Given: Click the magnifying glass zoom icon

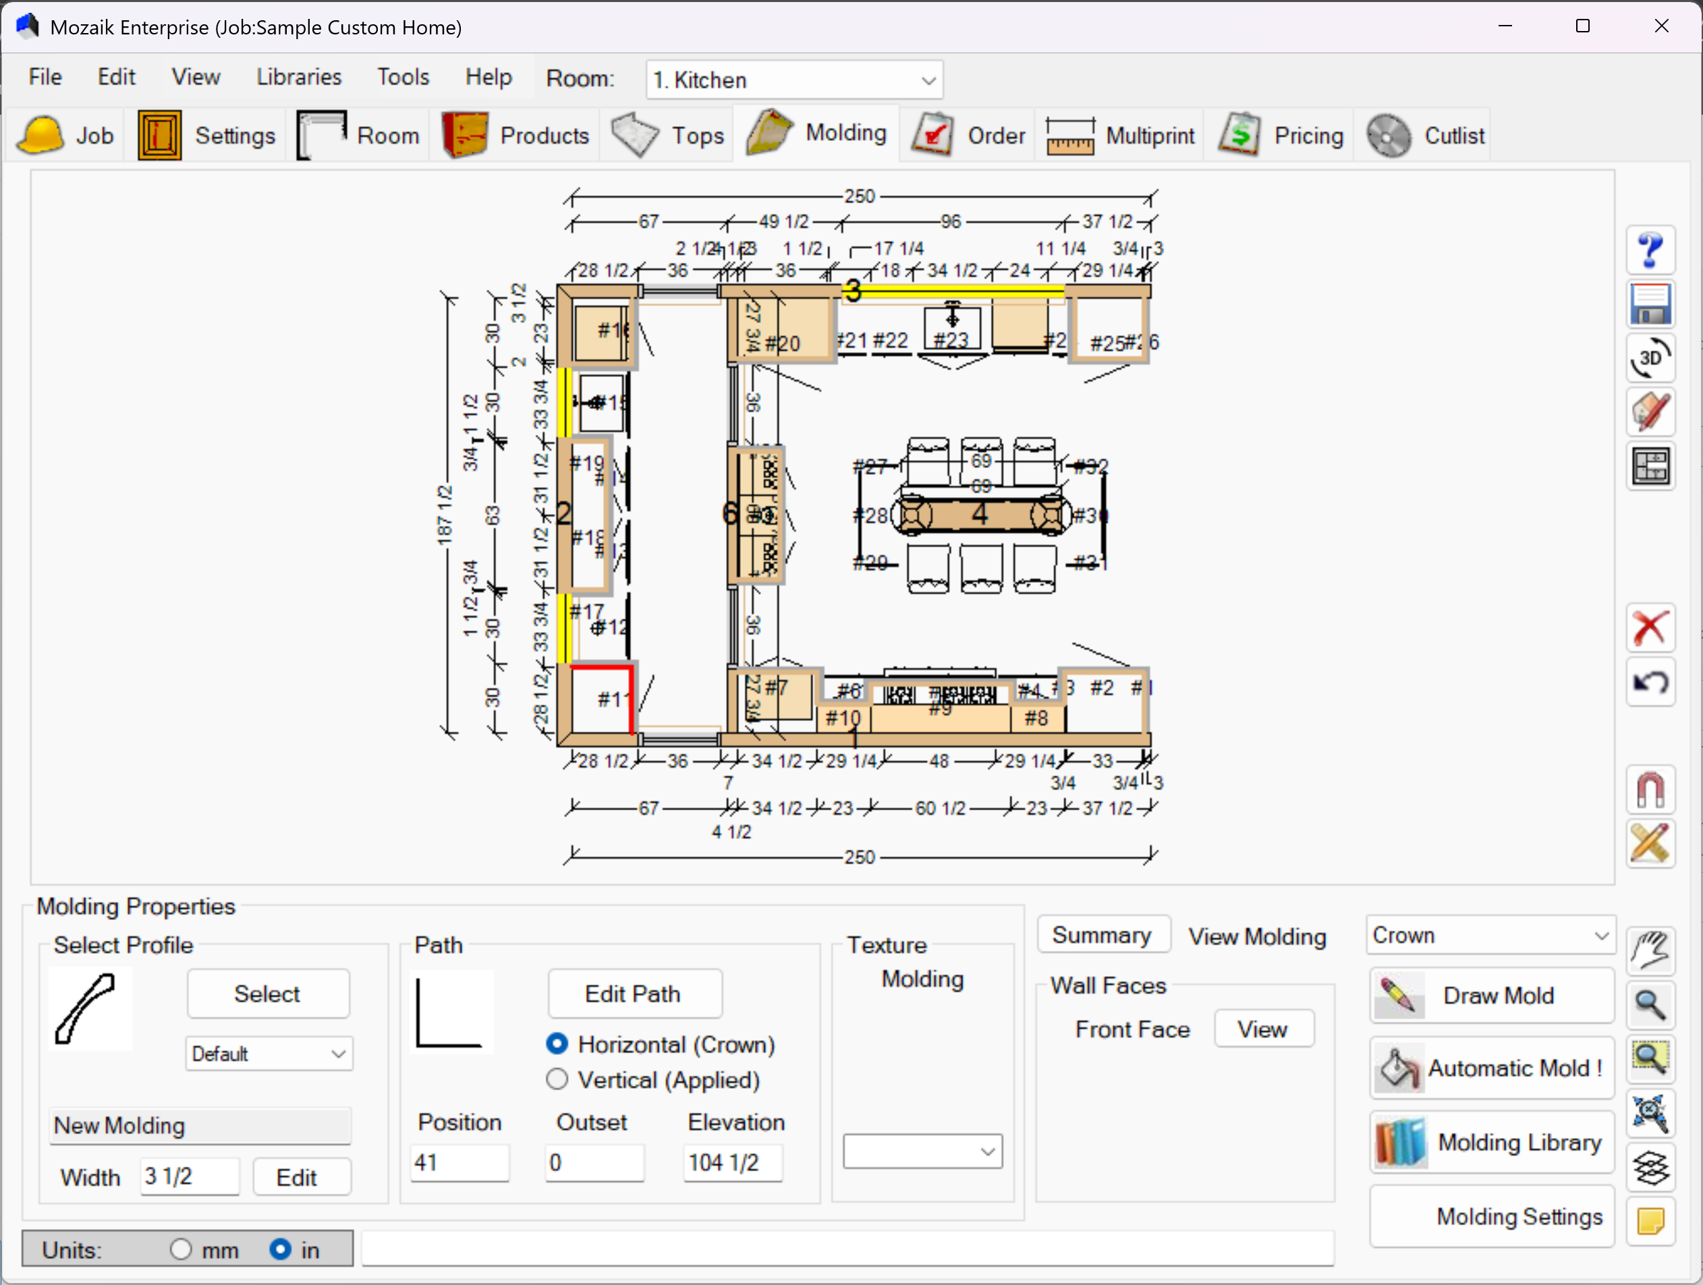Looking at the screenshot, I should (1650, 1005).
